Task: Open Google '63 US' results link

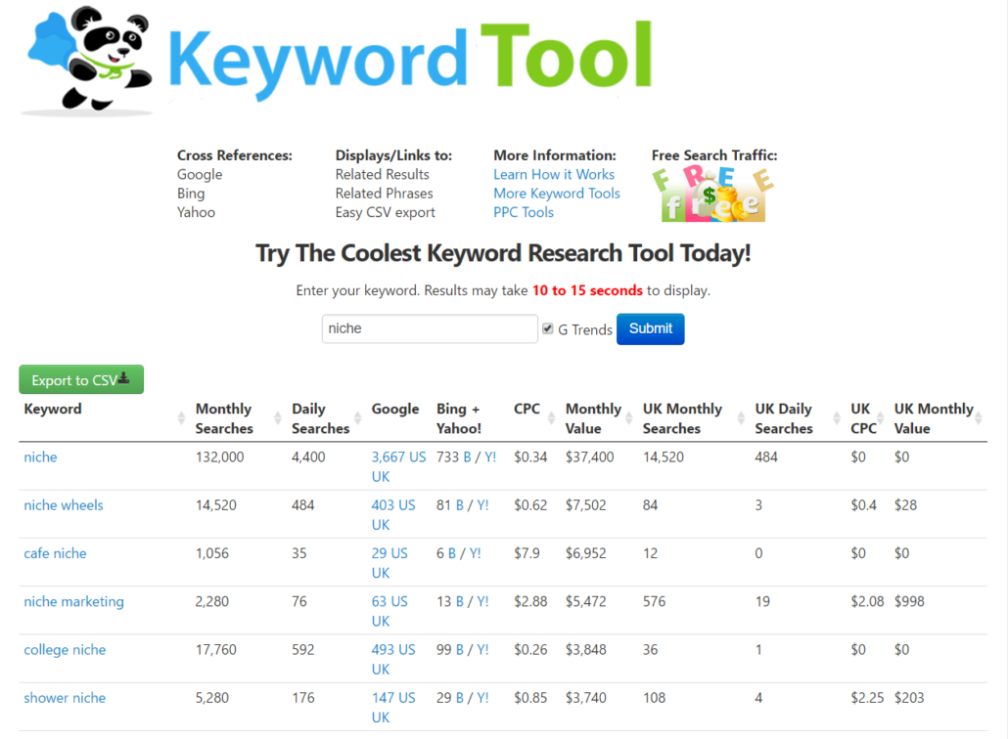Action: pyautogui.click(x=389, y=601)
